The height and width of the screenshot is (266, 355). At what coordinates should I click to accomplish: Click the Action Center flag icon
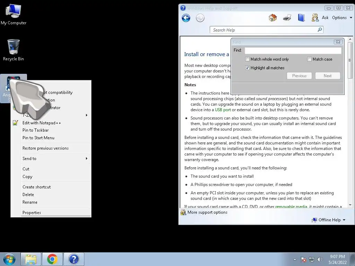pyautogui.click(x=303, y=259)
